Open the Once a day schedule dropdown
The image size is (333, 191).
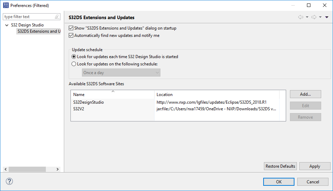pyautogui.click(x=121, y=73)
